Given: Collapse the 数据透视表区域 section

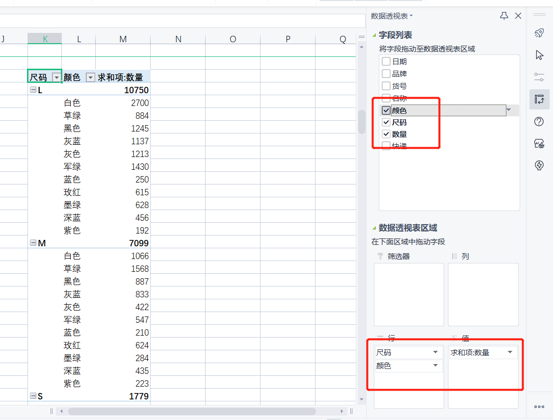Looking at the screenshot, I should coord(374,228).
